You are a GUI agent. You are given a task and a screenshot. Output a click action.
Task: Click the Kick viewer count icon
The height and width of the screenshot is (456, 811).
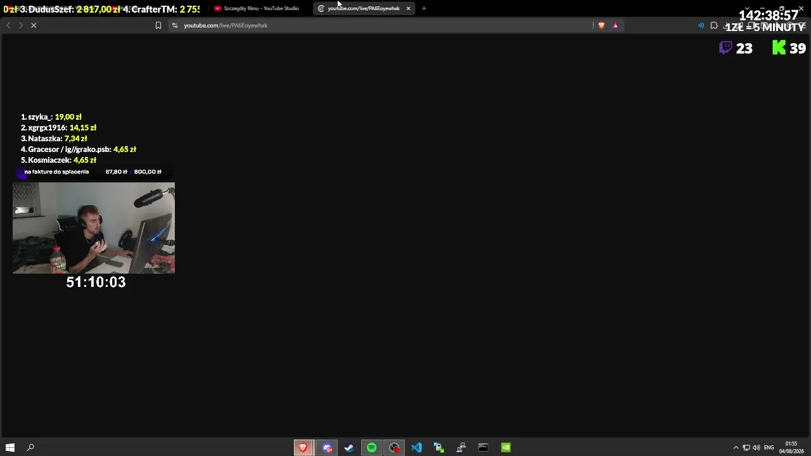pos(779,48)
